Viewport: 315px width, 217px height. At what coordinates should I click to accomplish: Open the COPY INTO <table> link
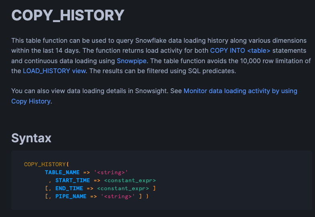coord(240,51)
